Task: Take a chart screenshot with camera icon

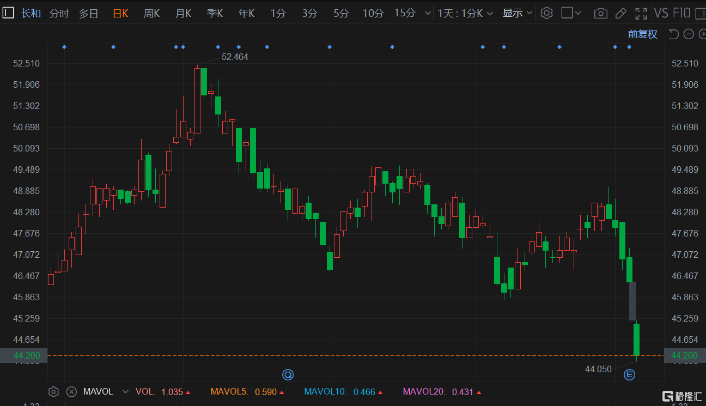Action: tap(600, 13)
